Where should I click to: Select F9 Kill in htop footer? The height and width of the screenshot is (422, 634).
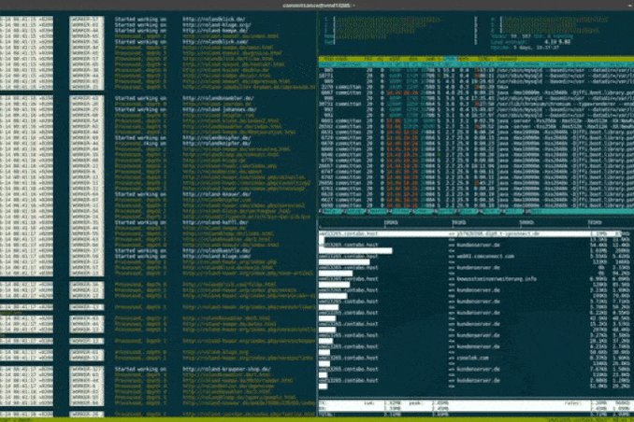coord(513,211)
